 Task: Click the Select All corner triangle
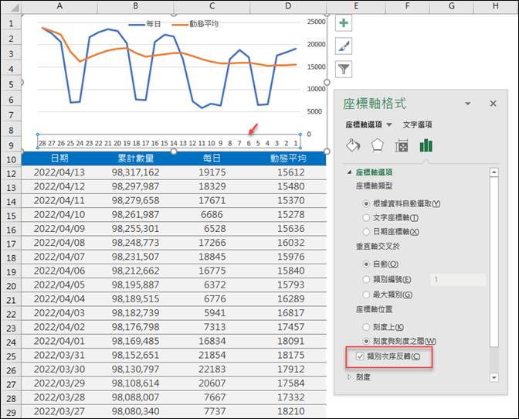click(x=15, y=7)
